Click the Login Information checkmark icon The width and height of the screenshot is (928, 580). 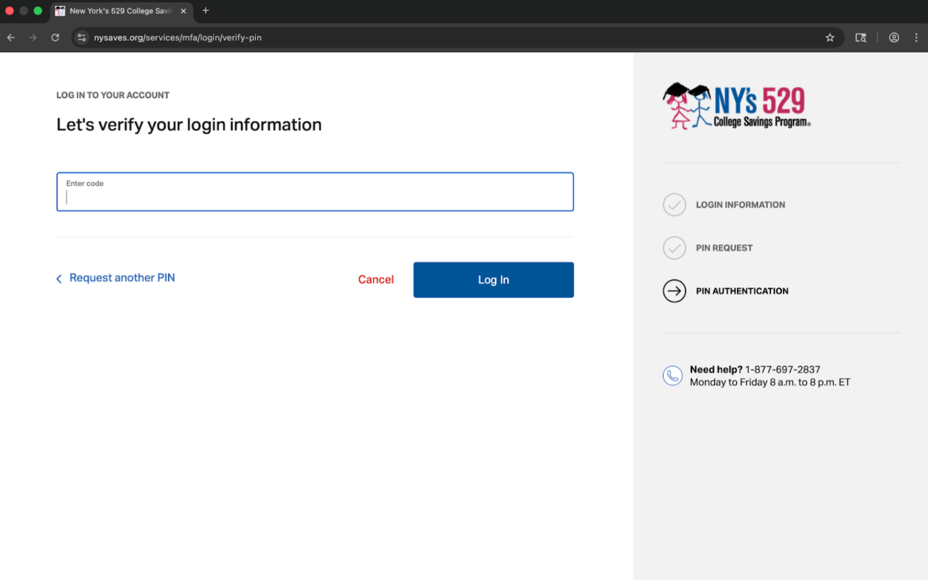coord(674,205)
